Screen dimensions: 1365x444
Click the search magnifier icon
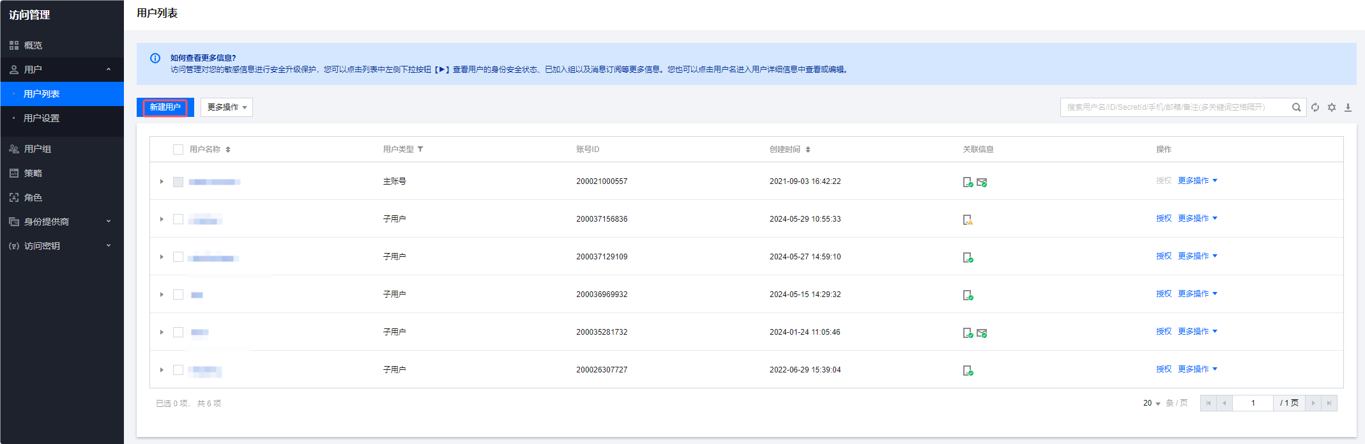[x=1296, y=107]
